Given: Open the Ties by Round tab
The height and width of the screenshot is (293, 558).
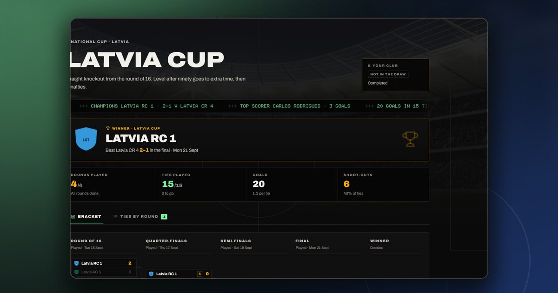Looking at the screenshot, I should point(140,217).
